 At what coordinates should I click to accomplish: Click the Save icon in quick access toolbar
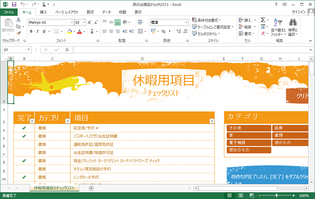[14, 4]
